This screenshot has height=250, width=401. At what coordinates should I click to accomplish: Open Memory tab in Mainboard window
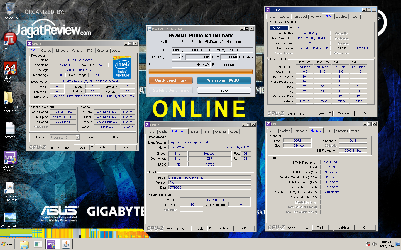(195, 132)
